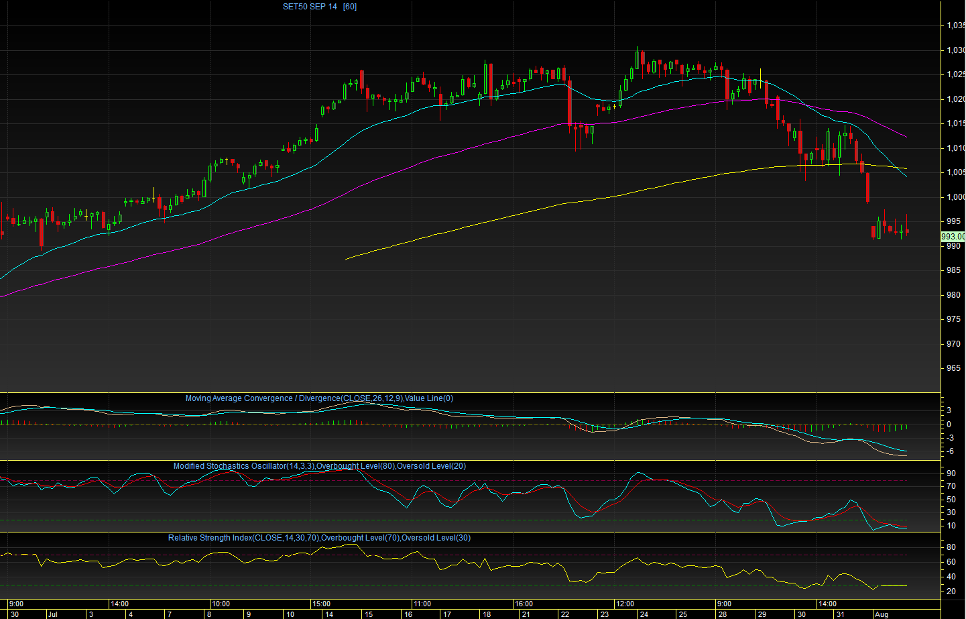
Task: Click the 7 date label on the date axis
Action: coord(170,615)
